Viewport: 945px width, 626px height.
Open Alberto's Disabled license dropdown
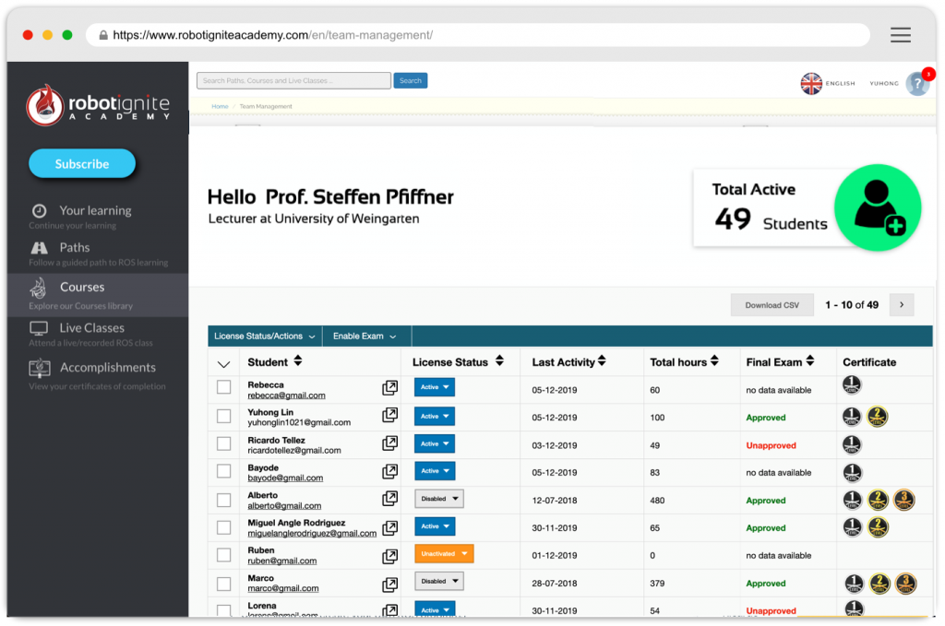[439, 499]
